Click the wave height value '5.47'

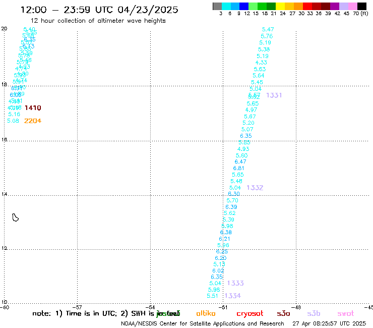pos(268,29)
